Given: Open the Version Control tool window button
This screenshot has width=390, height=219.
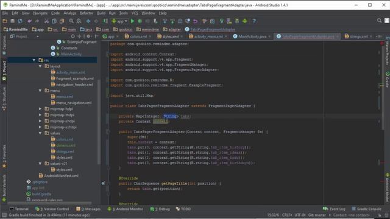Looking at the screenshot, I should pos(52,209).
